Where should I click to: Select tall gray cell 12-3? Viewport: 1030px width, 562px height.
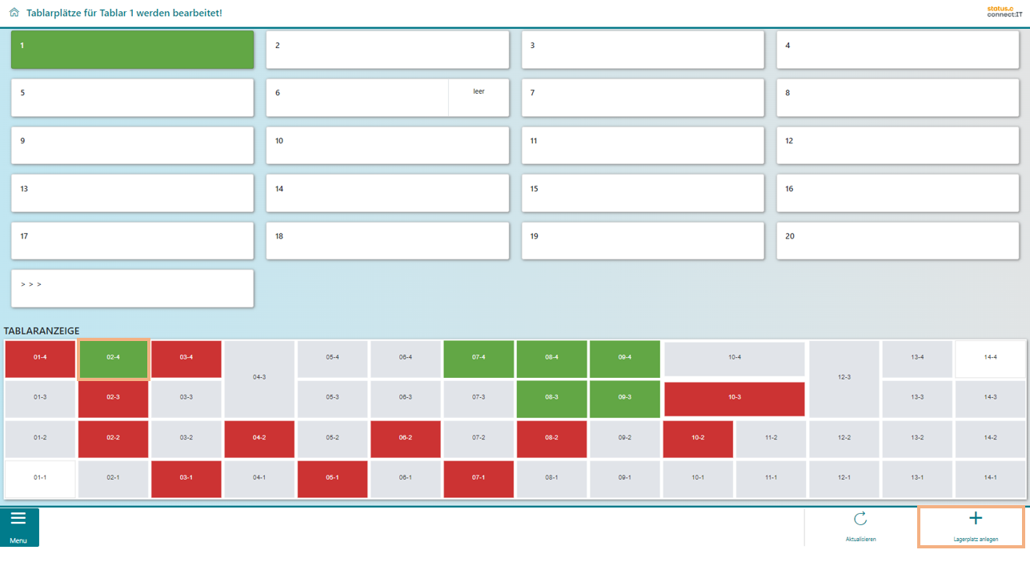coord(844,378)
